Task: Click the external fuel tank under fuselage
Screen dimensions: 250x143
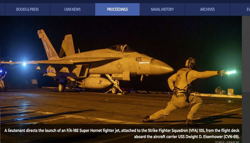Action: pos(95,83)
